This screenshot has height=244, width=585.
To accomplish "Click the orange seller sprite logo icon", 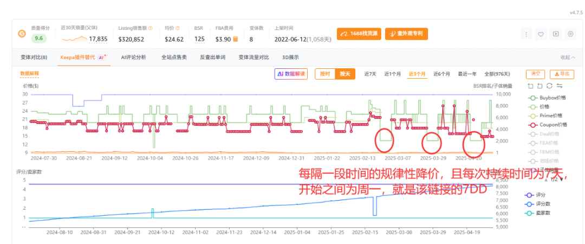I will 22,34.
